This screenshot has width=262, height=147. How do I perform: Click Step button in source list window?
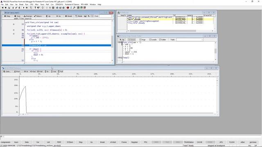[7, 16]
